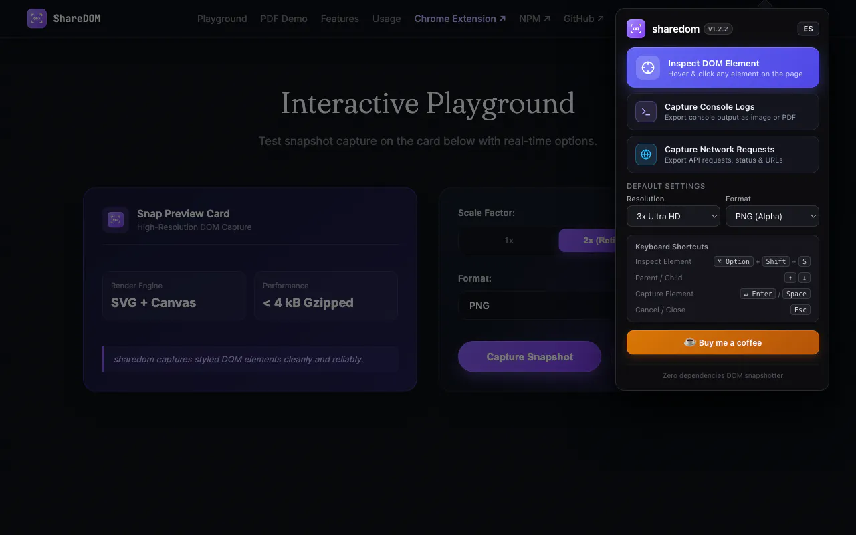Click Zero dependencies DOM snapshotter text
This screenshot has width=856, height=535.
click(723, 375)
